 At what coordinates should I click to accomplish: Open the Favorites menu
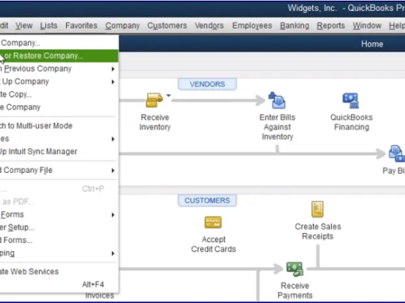point(81,25)
